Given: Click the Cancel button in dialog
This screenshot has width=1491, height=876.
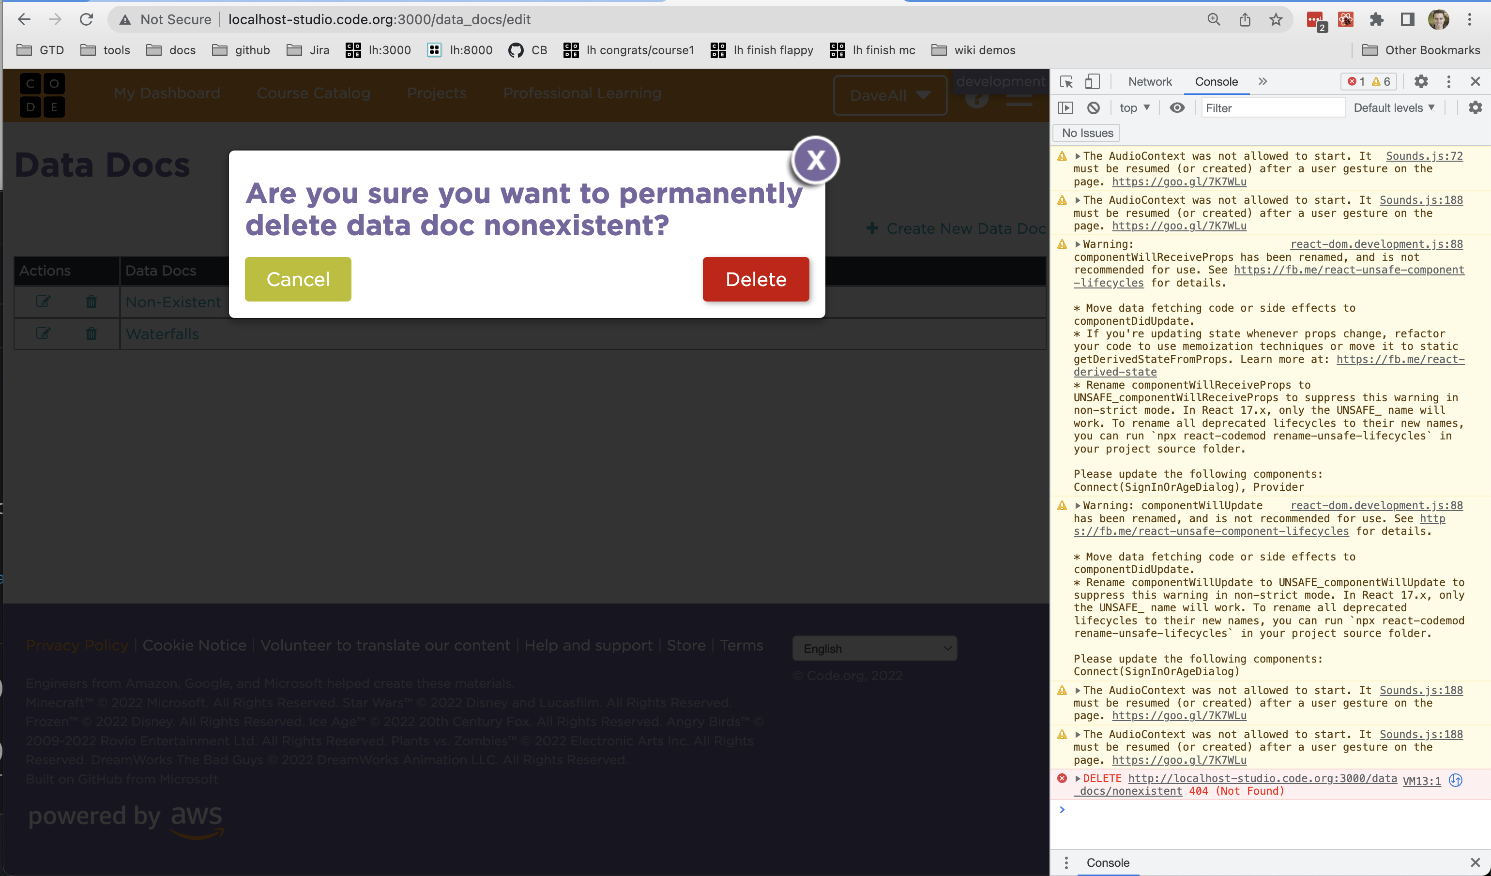Looking at the screenshot, I should [x=298, y=279].
